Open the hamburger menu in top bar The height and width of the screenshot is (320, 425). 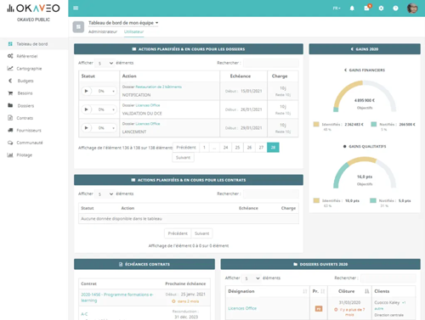(76, 8)
